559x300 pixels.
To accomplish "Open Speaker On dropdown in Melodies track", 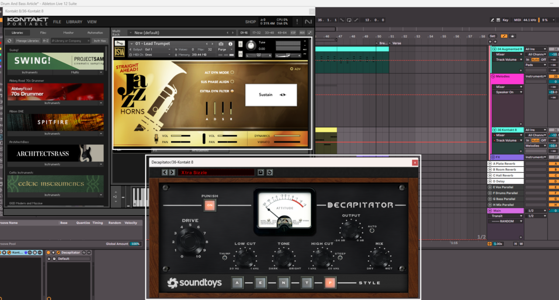I will click(508, 92).
